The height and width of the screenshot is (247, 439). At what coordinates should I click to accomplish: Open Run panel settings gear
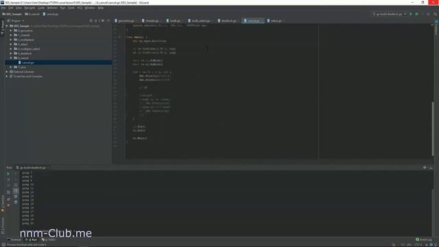coord(425,167)
